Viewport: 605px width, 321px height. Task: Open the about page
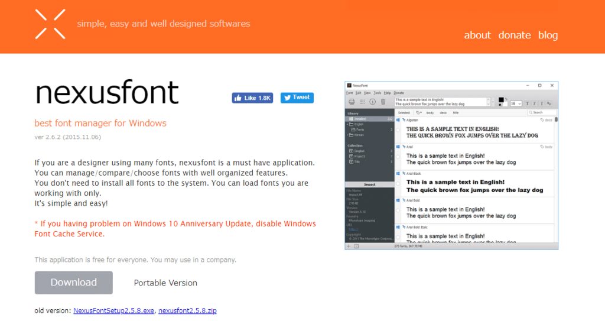(x=477, y=35)
